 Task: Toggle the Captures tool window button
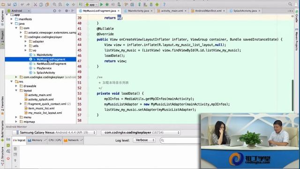[2, 18]
